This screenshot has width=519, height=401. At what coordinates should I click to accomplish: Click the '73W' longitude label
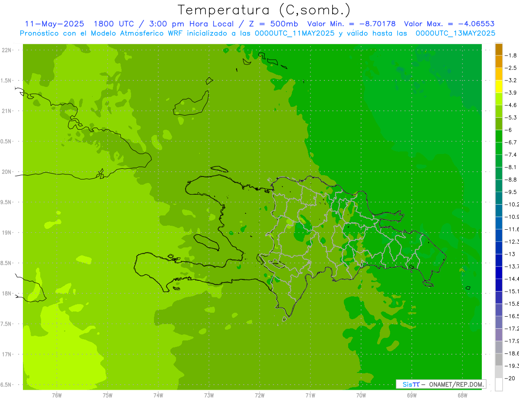click(x=209, y=395)
